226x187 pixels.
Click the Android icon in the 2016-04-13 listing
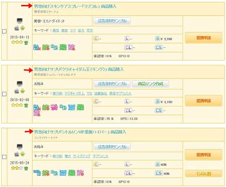point(23,28)
